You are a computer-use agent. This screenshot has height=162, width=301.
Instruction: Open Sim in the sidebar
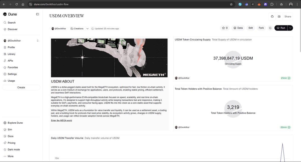(21, 129)
